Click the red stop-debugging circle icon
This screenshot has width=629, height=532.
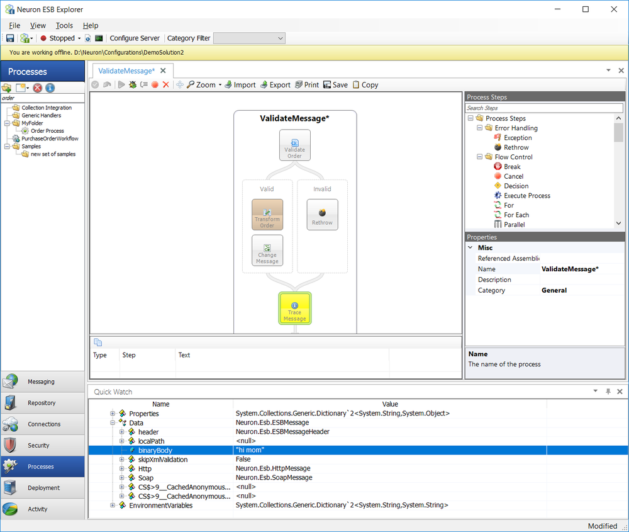155,85
